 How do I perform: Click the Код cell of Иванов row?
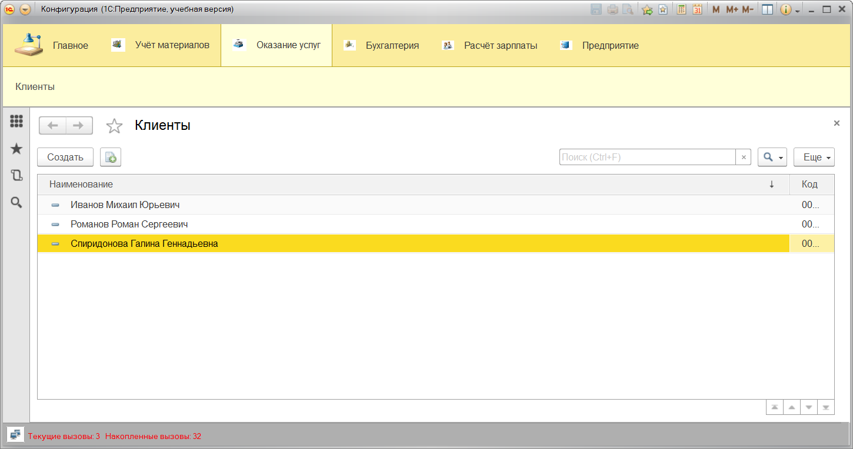(x=812, y=205)
